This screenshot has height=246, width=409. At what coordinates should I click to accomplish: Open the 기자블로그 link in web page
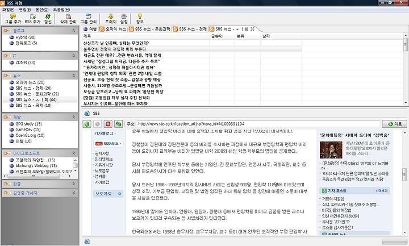click(104, 134)
